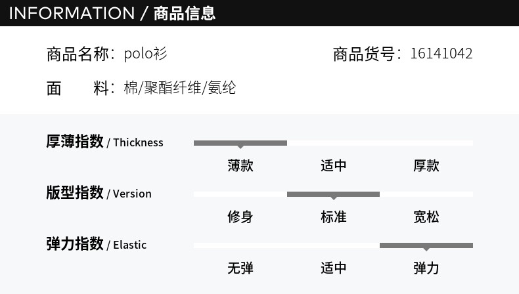Choose the 修身 fit option
Screen dimensions: 519x294
[x=240, y=217]
